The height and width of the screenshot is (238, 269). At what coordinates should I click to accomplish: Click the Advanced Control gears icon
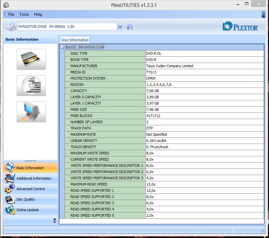[10, 188]
